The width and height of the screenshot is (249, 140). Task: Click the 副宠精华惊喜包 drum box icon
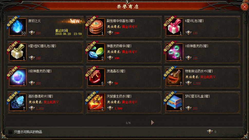(x=96, y=27)
